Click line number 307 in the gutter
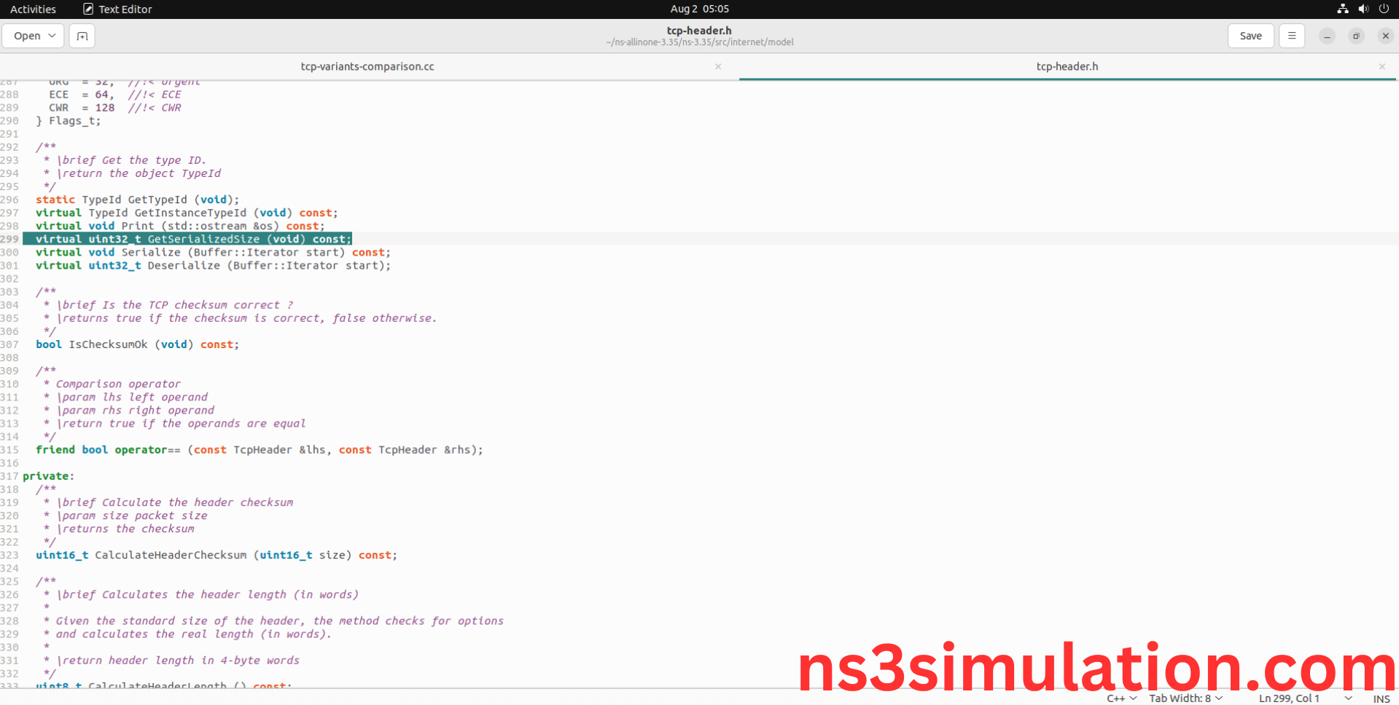The height and width of the screenshot is (705, 1399). pos(9,344)
